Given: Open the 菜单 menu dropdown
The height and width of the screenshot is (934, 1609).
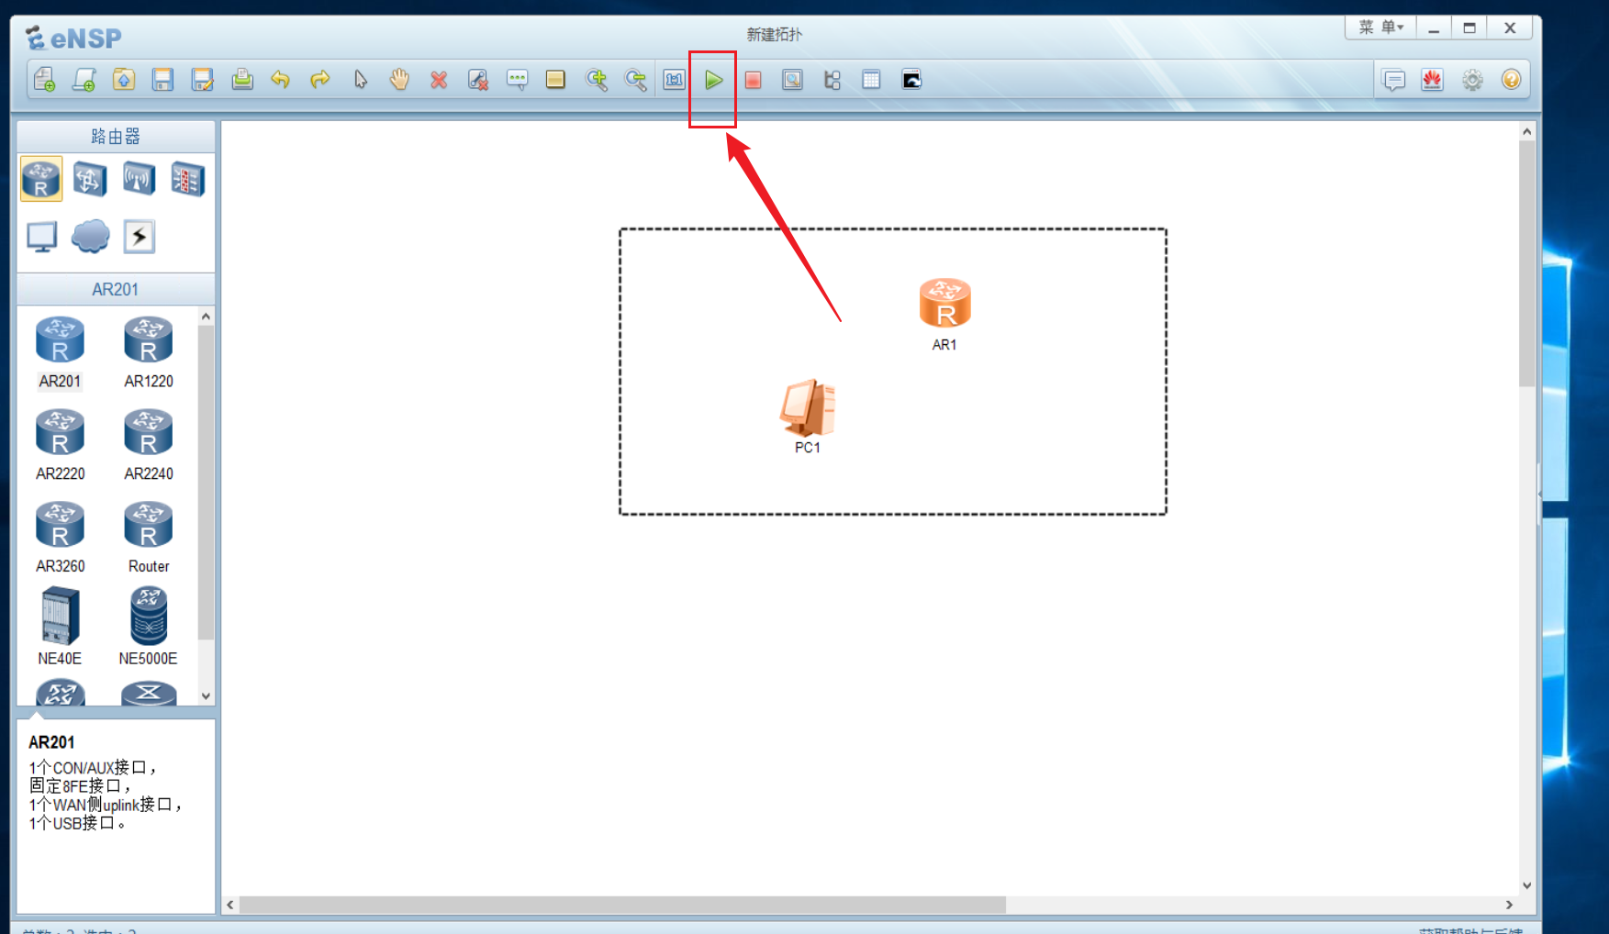Looking at the screenshot, I should click(1380, 28).
